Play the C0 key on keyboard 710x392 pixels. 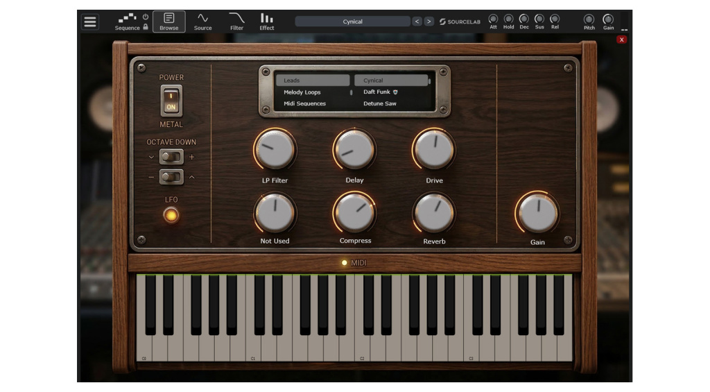[144, 349]
